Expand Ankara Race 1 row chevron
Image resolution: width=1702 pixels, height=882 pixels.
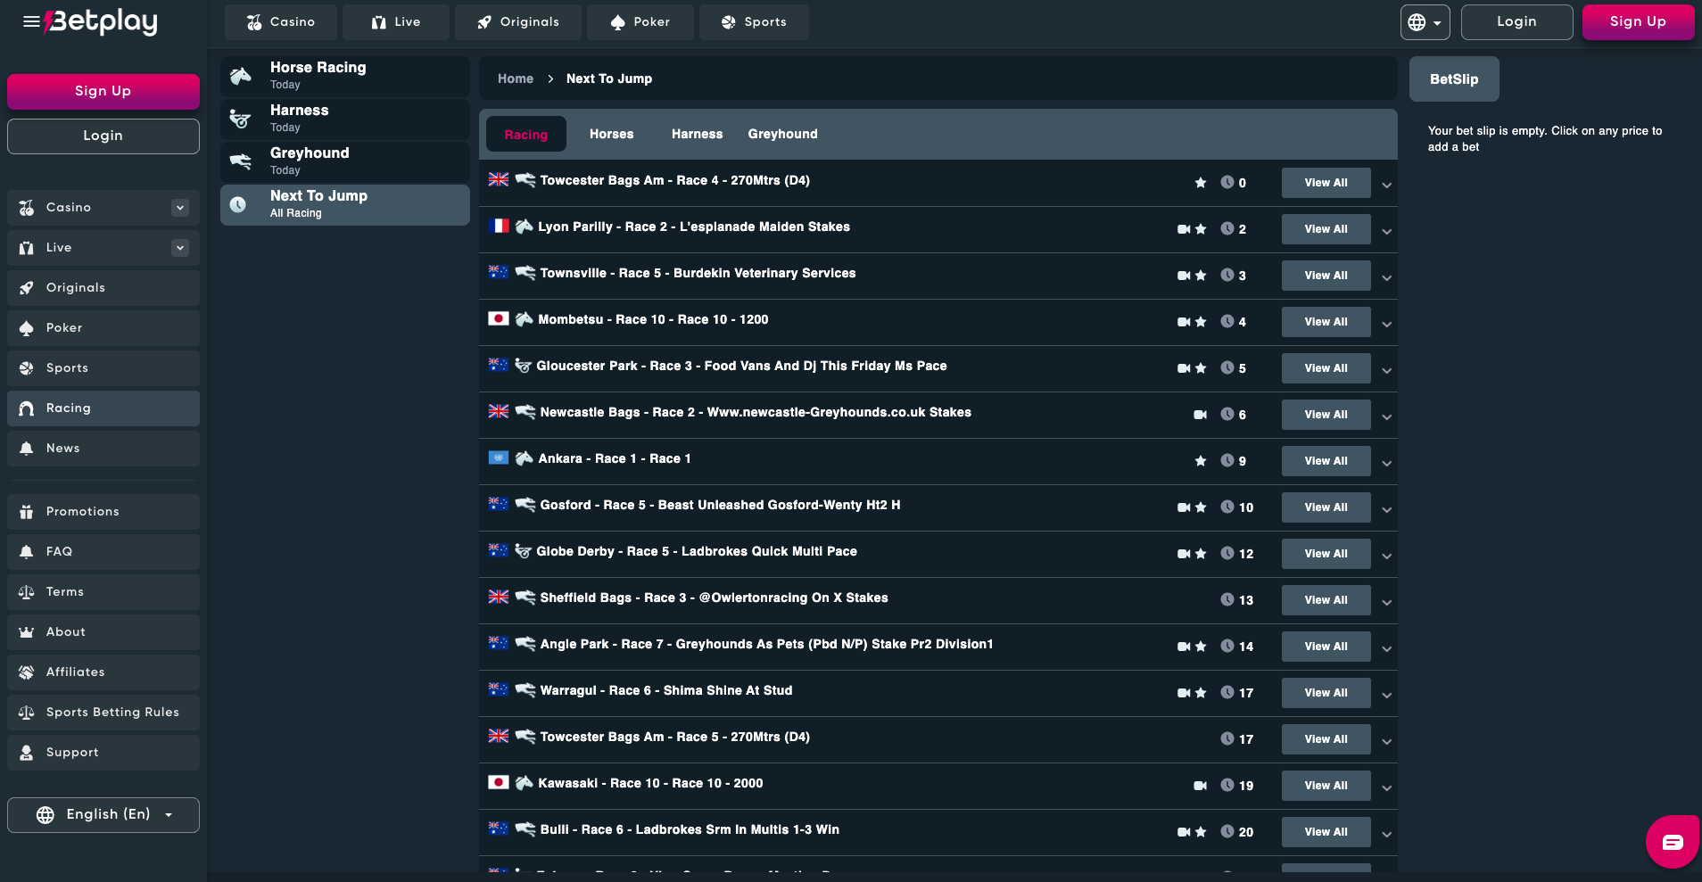pos(1386,464)
